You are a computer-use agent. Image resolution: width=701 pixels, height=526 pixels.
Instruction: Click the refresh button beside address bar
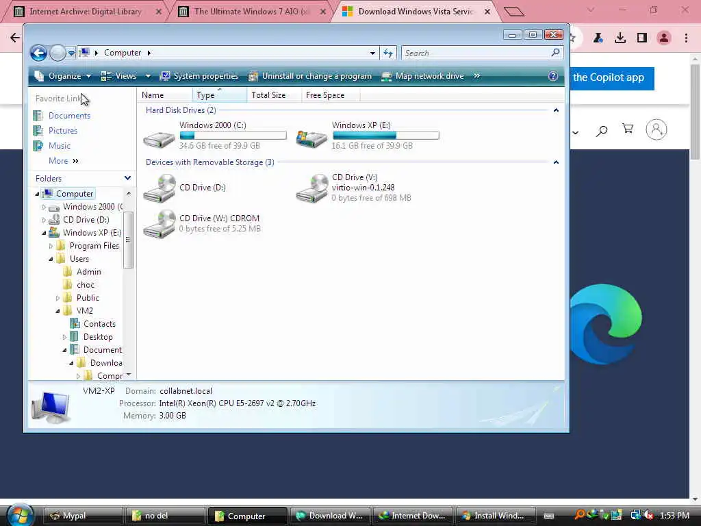coord(388,53)
